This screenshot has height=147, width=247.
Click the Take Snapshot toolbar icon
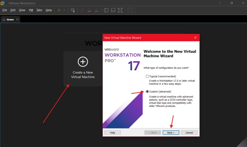click(82, 10)
